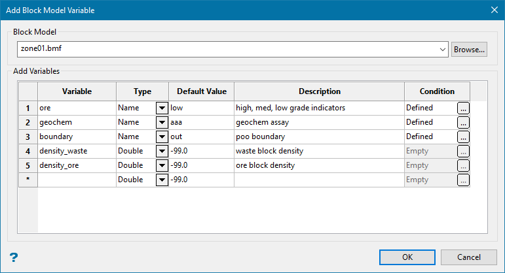
Task: Open Type dropdown for density_waste variable
Action: pos(161,151)
